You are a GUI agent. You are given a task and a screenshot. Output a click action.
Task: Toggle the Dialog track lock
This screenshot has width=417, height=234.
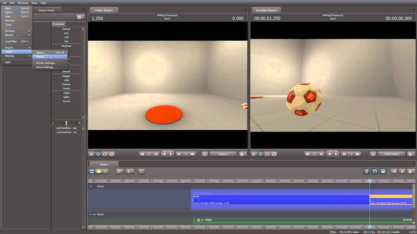click(x=198, y=220)
